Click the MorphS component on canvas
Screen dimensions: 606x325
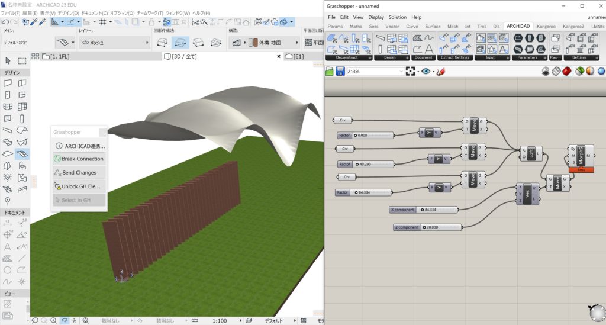tap(581, 155)
